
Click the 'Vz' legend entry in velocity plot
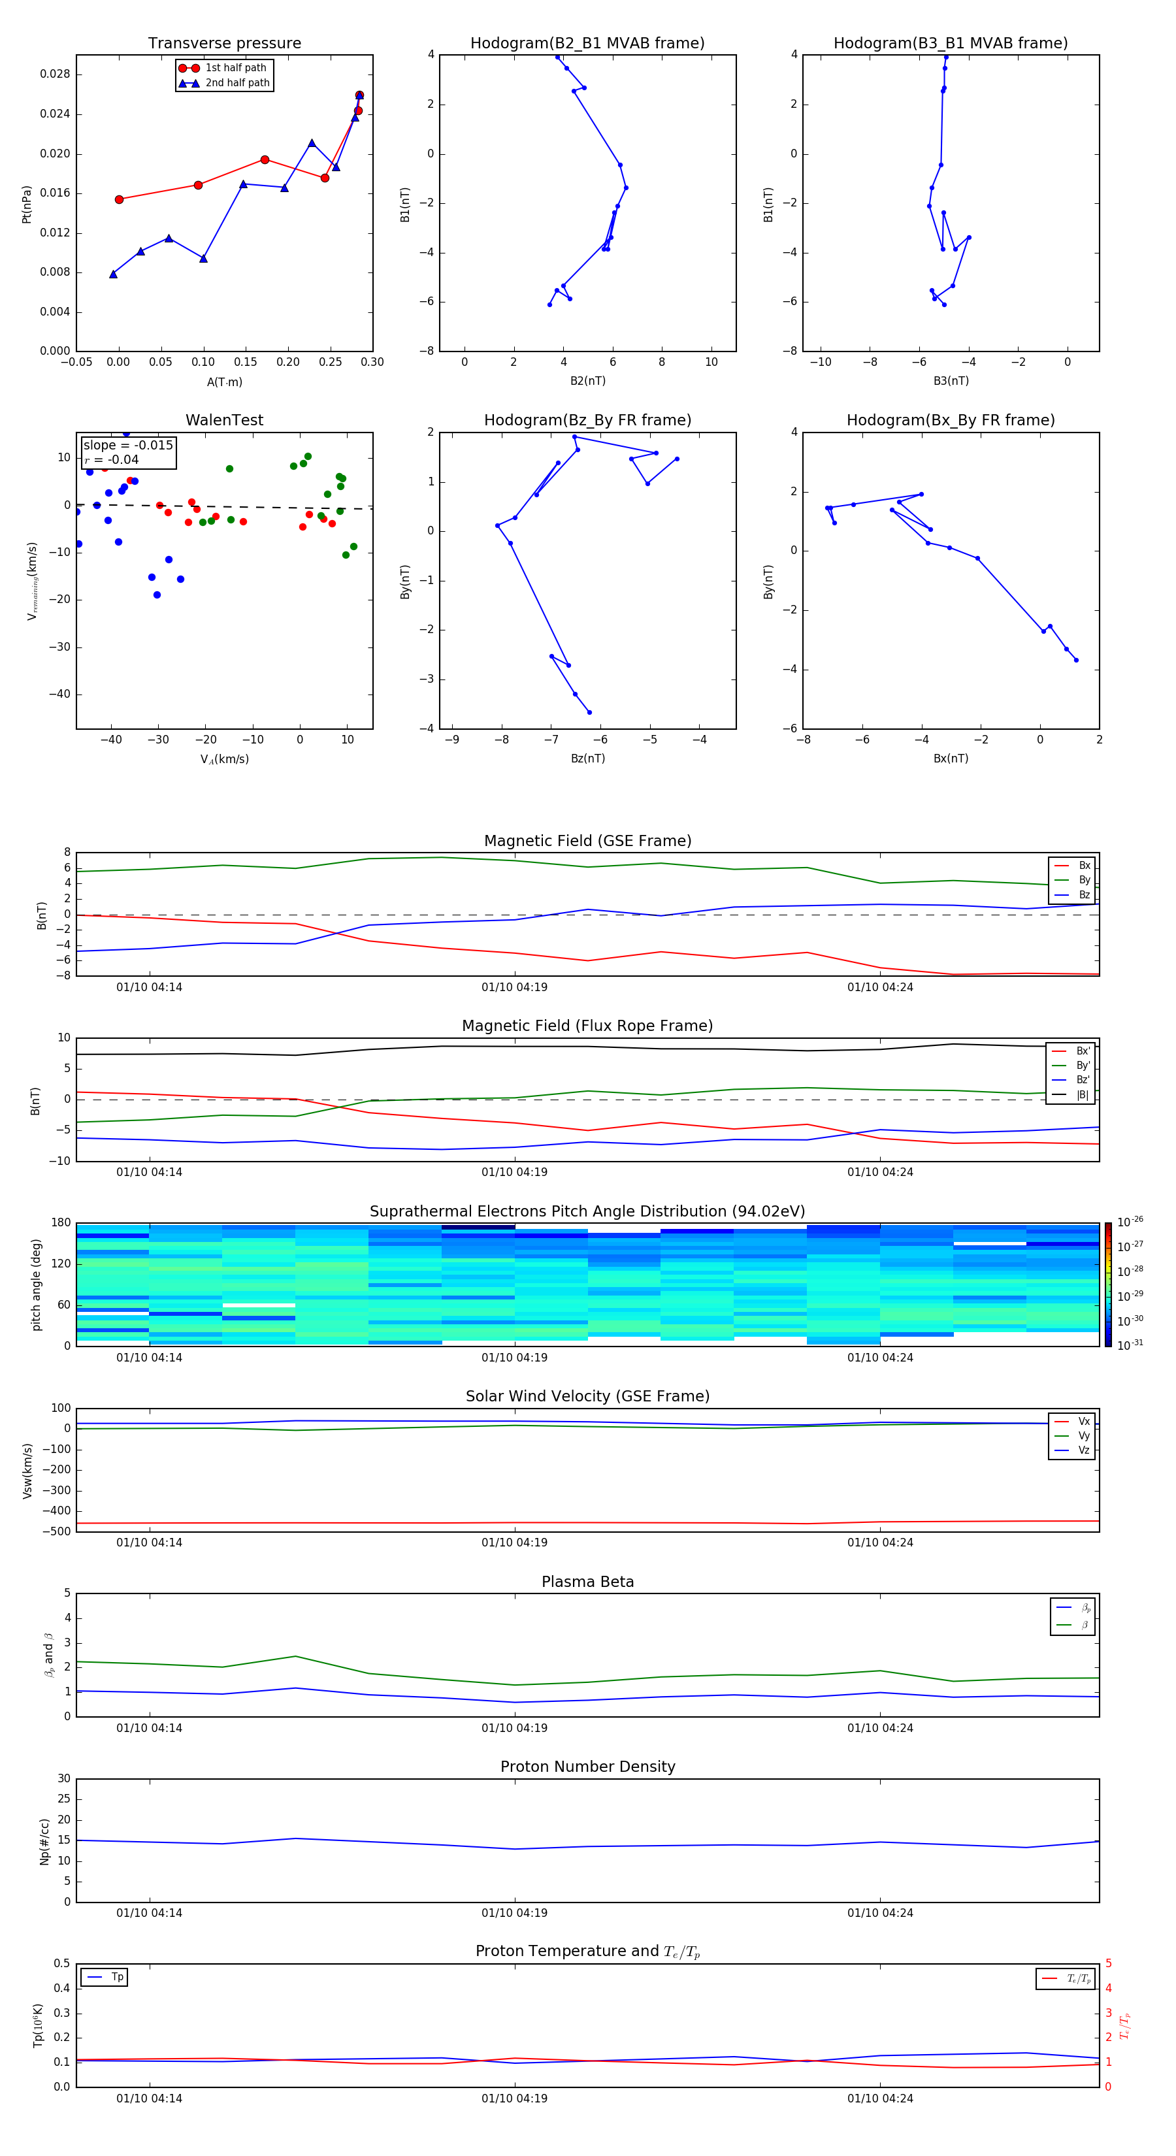(1072, 1450)
